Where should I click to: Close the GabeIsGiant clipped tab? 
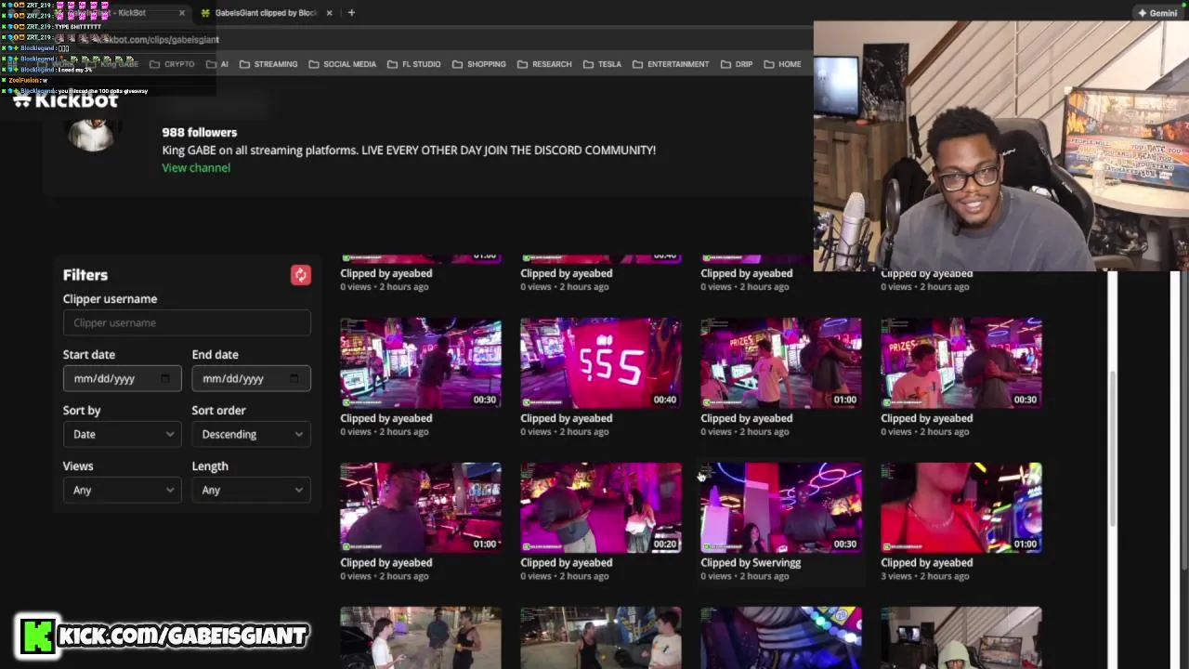coord(329,13)
